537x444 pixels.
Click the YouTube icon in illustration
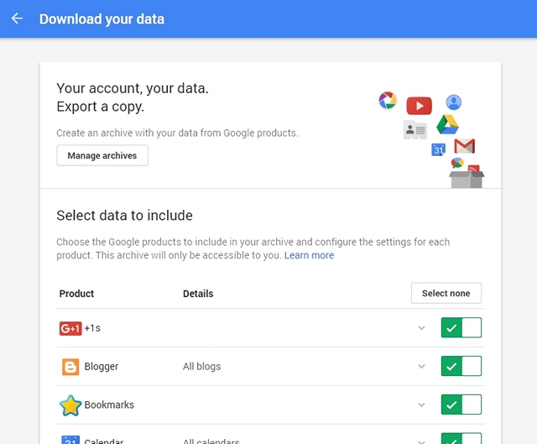420,106
